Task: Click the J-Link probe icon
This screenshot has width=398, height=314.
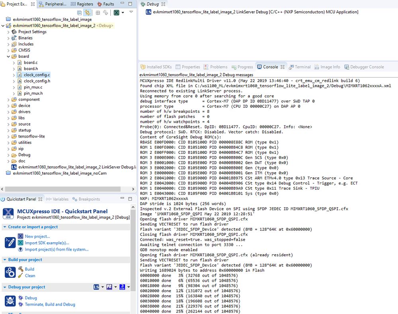Action: 122,287
